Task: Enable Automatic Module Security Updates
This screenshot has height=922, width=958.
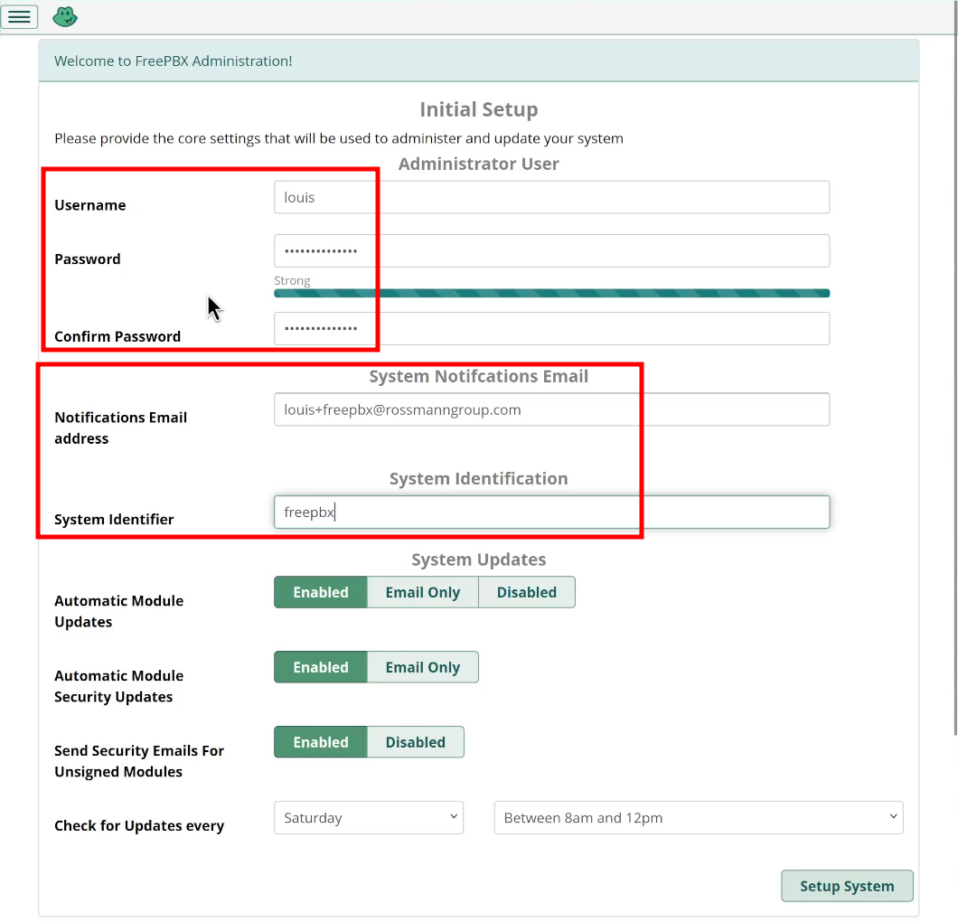Action: (321, 667)
